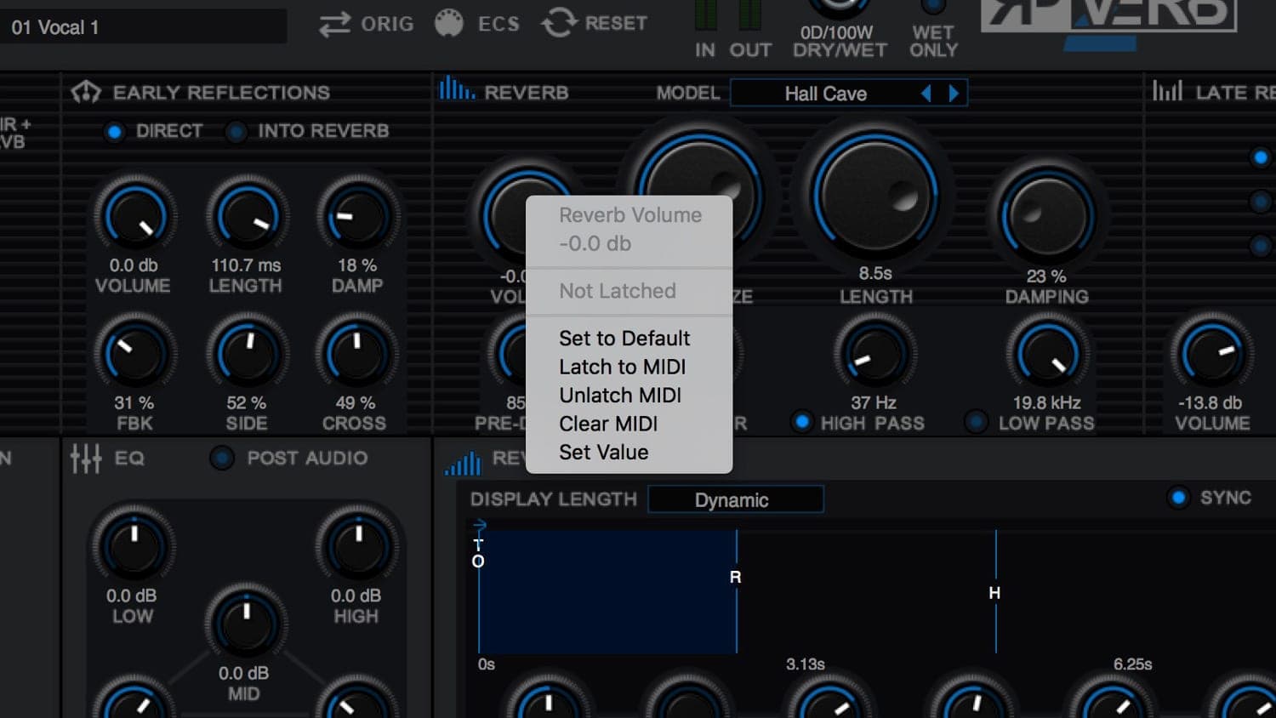This screenshot has height=718, width=1276.
Task: Click the DAMPING 23 % knob
Action: pos(1046,215)
